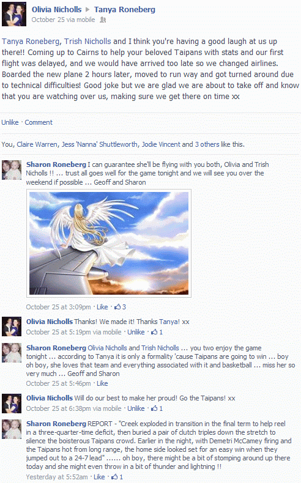Viewport: 301px width, 483px height.
Task: Open the Comment link under the post
Action: click(x=39, y=122)
